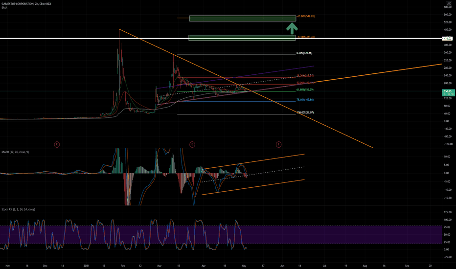This screenshot has height=269, width=456.
Task: Select the 0.00%(349.16) Fibonacci label
Action: 304,53
